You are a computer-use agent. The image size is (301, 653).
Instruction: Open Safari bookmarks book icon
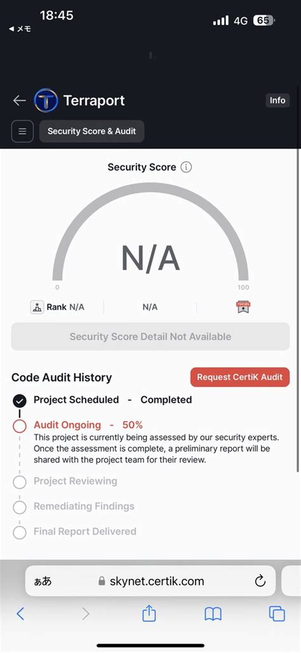tap(213, 614)
